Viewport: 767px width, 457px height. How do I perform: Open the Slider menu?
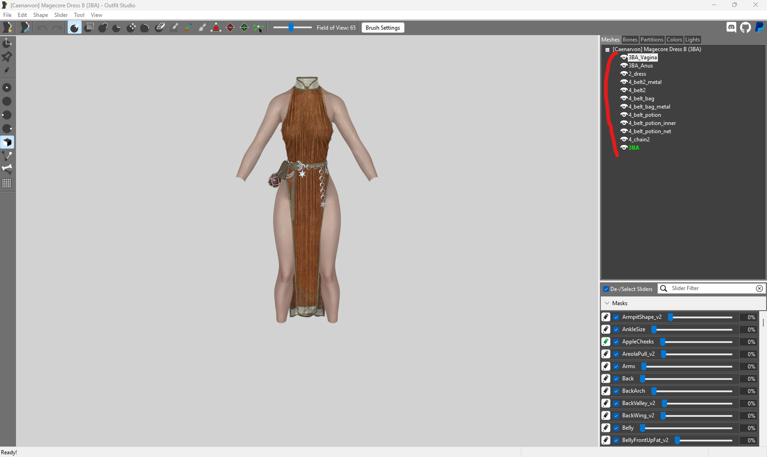[61, 15]
